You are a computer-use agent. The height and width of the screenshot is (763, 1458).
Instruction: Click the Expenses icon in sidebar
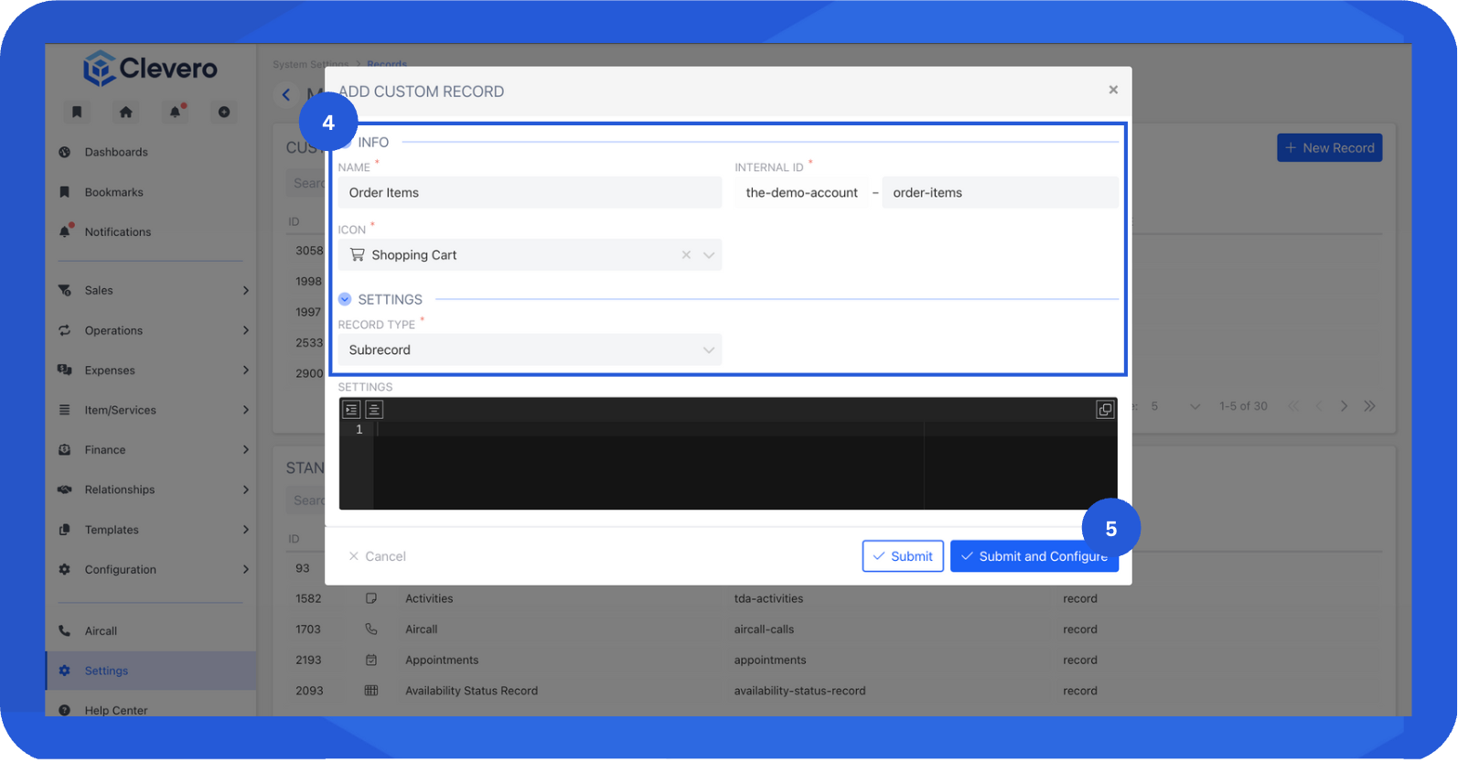pos(65,370)
